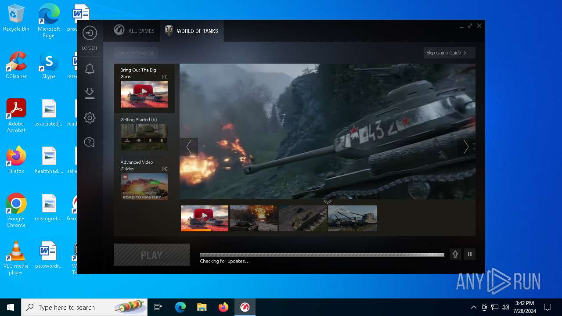Select fourth video thumbnail with snowy tanks

(353, 218)
